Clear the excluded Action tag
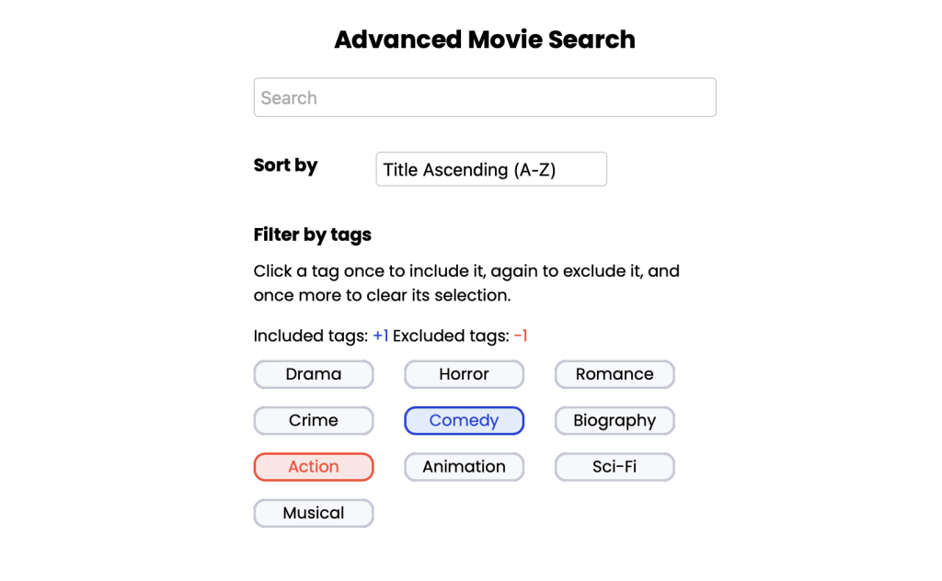The width and height of the screenshot is (942, 581). pos(314,467)
